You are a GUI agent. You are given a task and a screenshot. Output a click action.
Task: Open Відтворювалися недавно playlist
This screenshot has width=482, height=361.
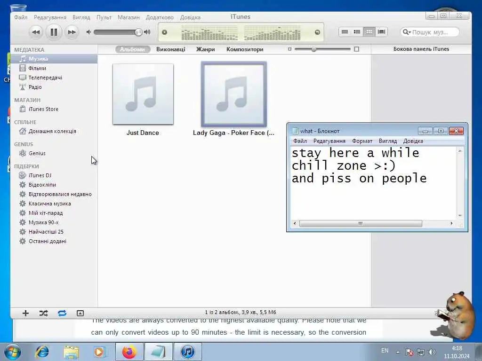(x=54, y=194)
